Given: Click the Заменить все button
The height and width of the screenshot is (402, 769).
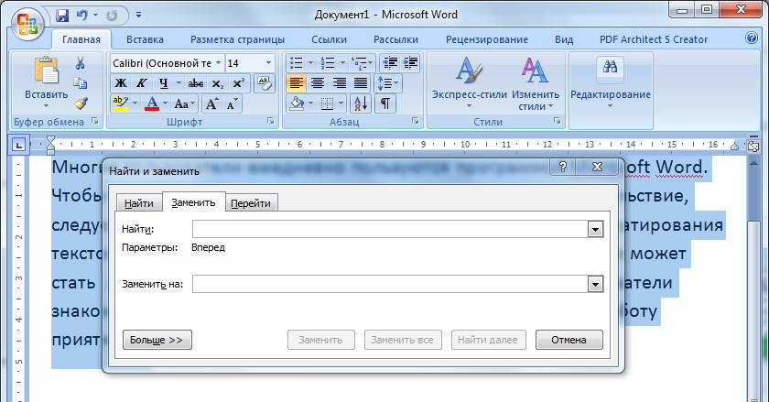Looking at the screenshot, I should [402, 340].
